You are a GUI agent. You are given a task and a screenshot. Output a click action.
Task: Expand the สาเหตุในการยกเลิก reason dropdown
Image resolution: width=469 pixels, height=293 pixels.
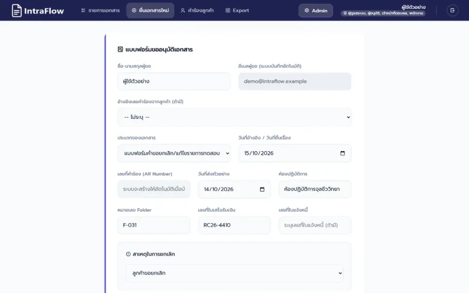234,273
